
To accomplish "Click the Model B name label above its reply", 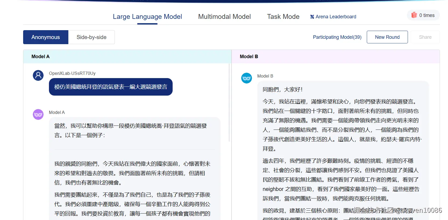I will [265, 76].
